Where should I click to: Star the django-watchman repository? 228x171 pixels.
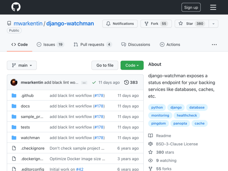[192, 24]
